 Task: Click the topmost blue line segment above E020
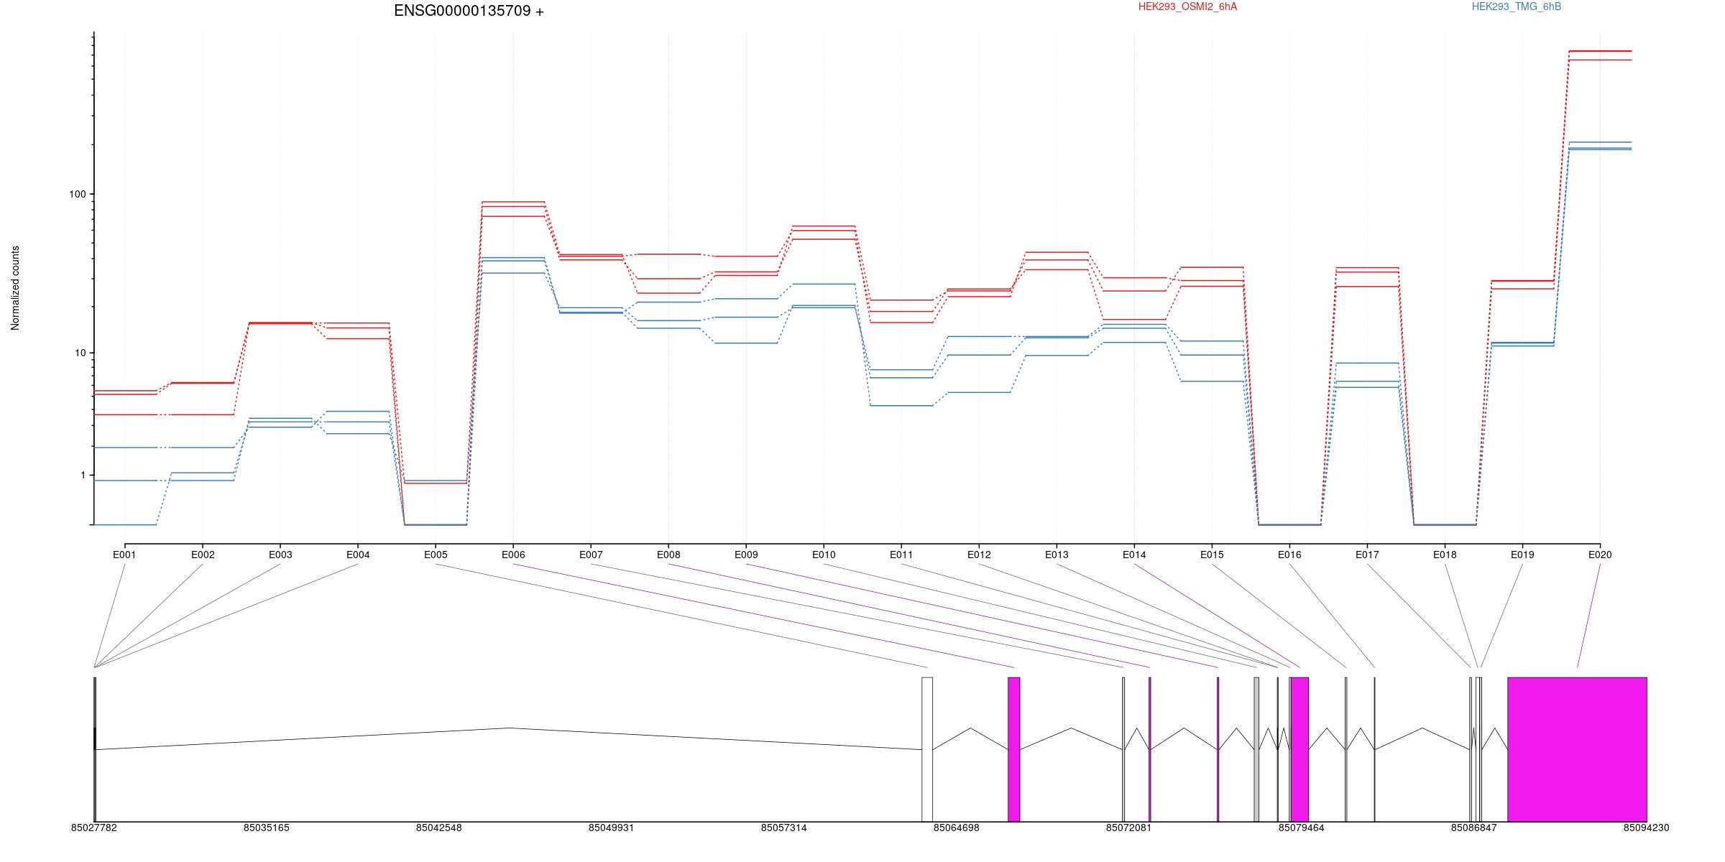[x=1600, y=142]
